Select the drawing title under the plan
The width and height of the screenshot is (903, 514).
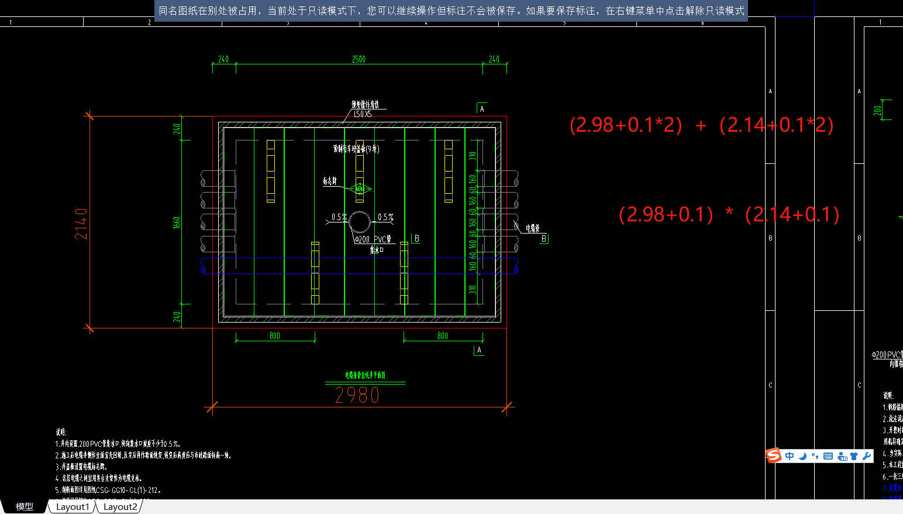pyautogui.click(x=365, y=375)
